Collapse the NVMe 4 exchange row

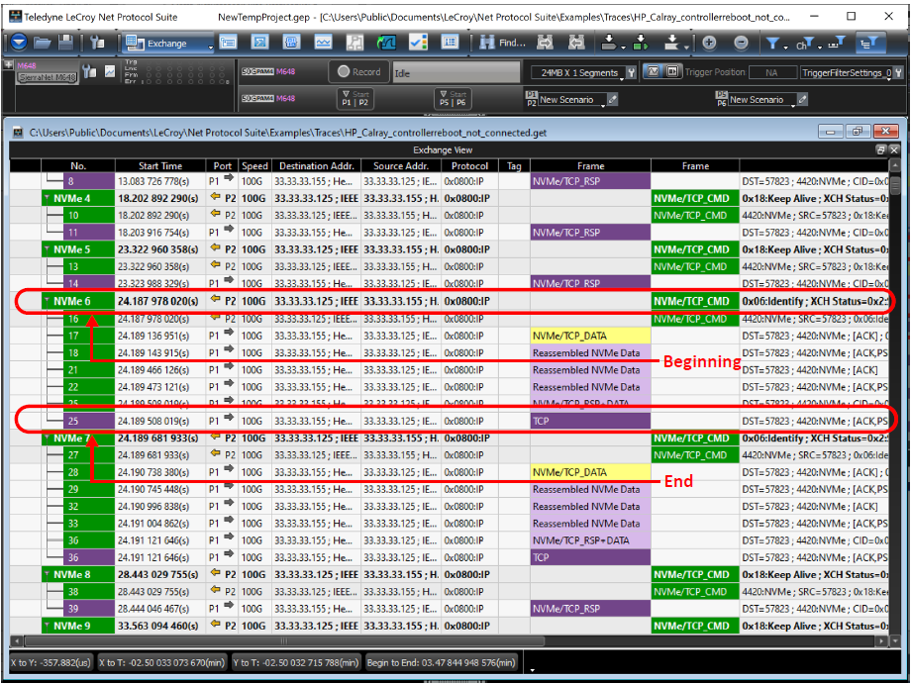(x=48, y=198)
